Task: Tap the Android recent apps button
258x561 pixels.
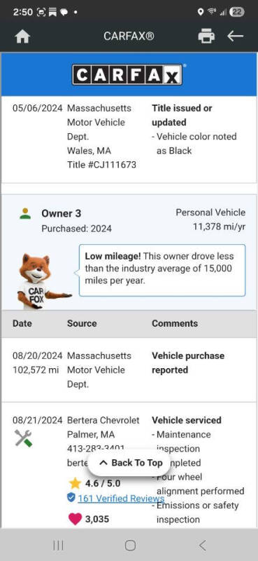Action: (x=58, y=546)
